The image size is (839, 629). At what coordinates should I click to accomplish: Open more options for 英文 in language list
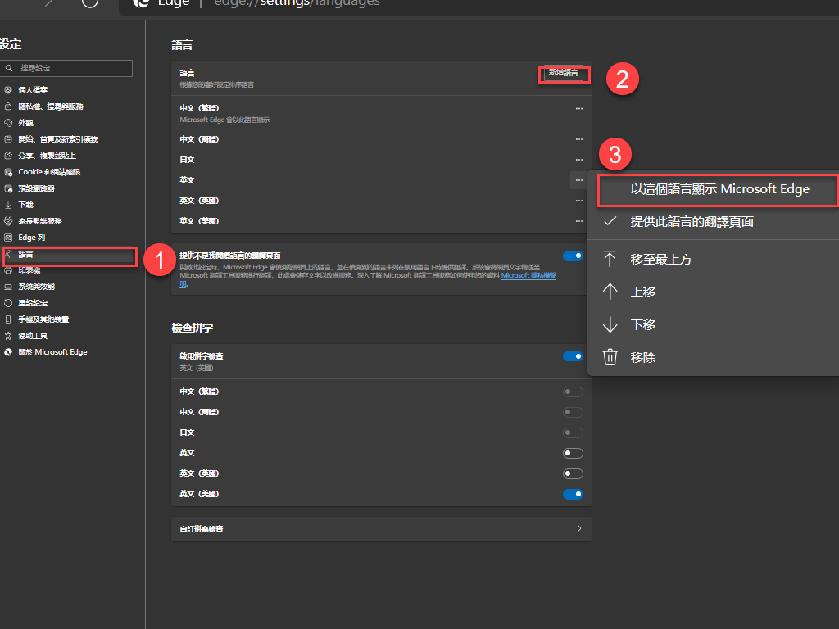[579, 180]
